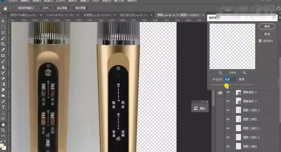Select the 图层 2 拷贝 layer name
Image resolution: width=281 pixels, height=152 pixels.
pos(250,119)
